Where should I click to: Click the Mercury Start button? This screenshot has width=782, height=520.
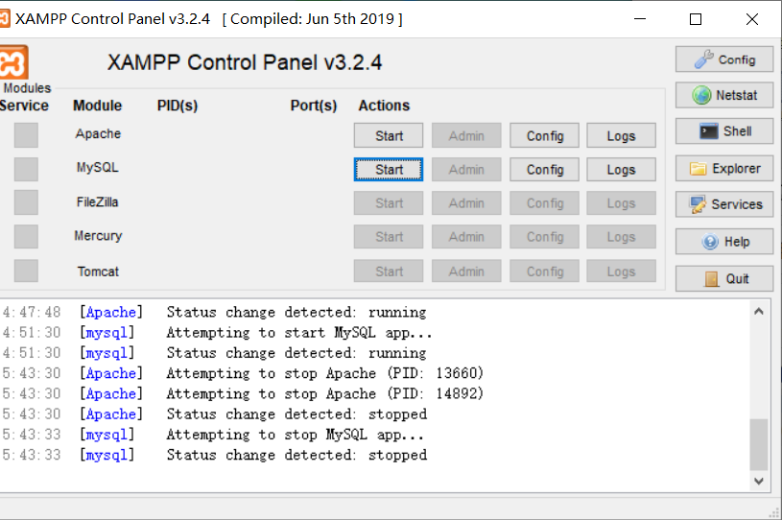tap(389, 237)
